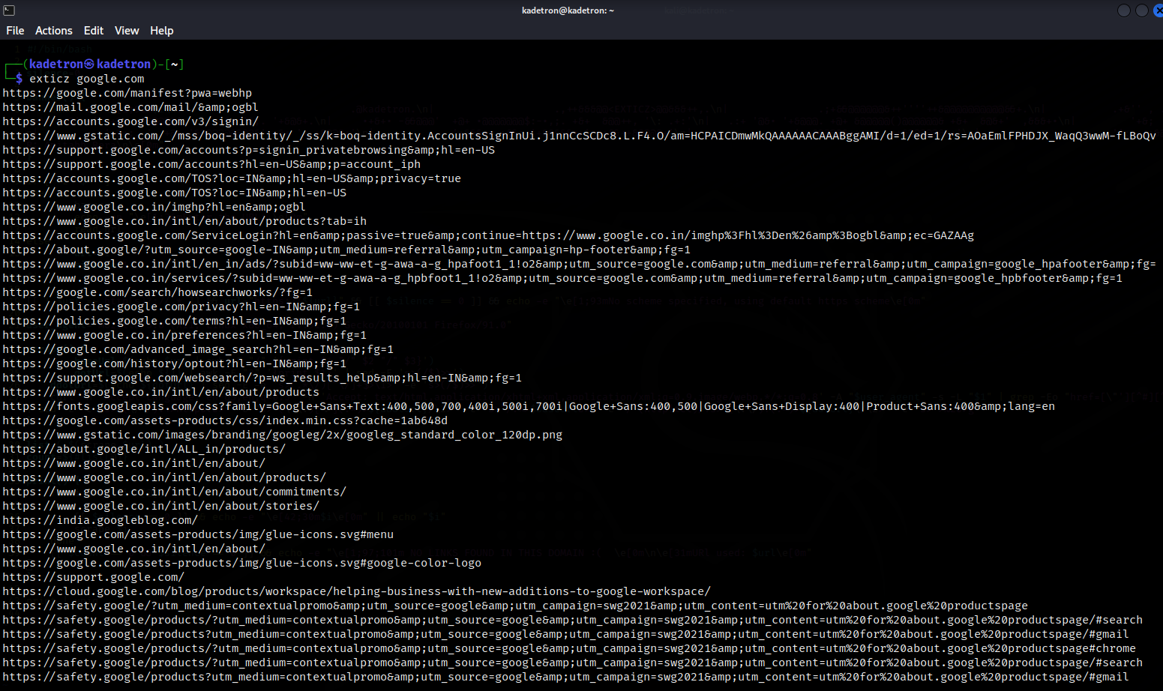Select the google.co.in/preferences URL line

(x=184, y=335)
